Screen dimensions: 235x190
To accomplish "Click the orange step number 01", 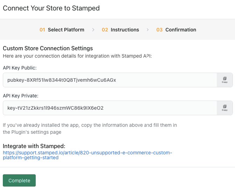I will 42,30.
